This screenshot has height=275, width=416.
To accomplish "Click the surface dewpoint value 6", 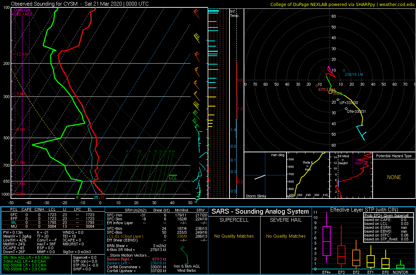I will 78,197.
